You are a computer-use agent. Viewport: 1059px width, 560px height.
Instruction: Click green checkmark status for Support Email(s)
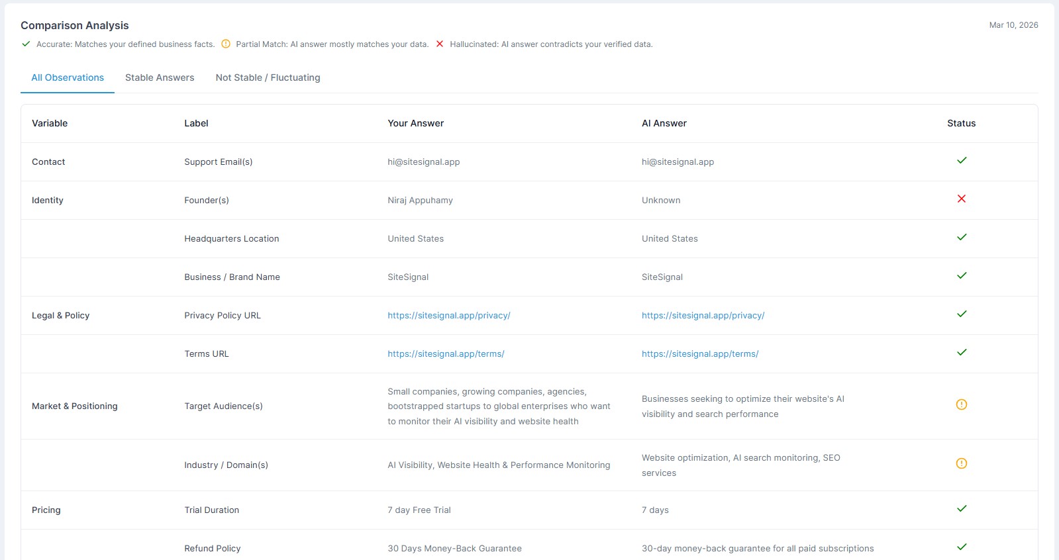point(962,160)
